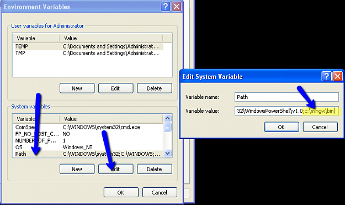Screen dimensions: 345x205
Task: Close the Environment Variables dialog
Action: (x=177, y=7)
